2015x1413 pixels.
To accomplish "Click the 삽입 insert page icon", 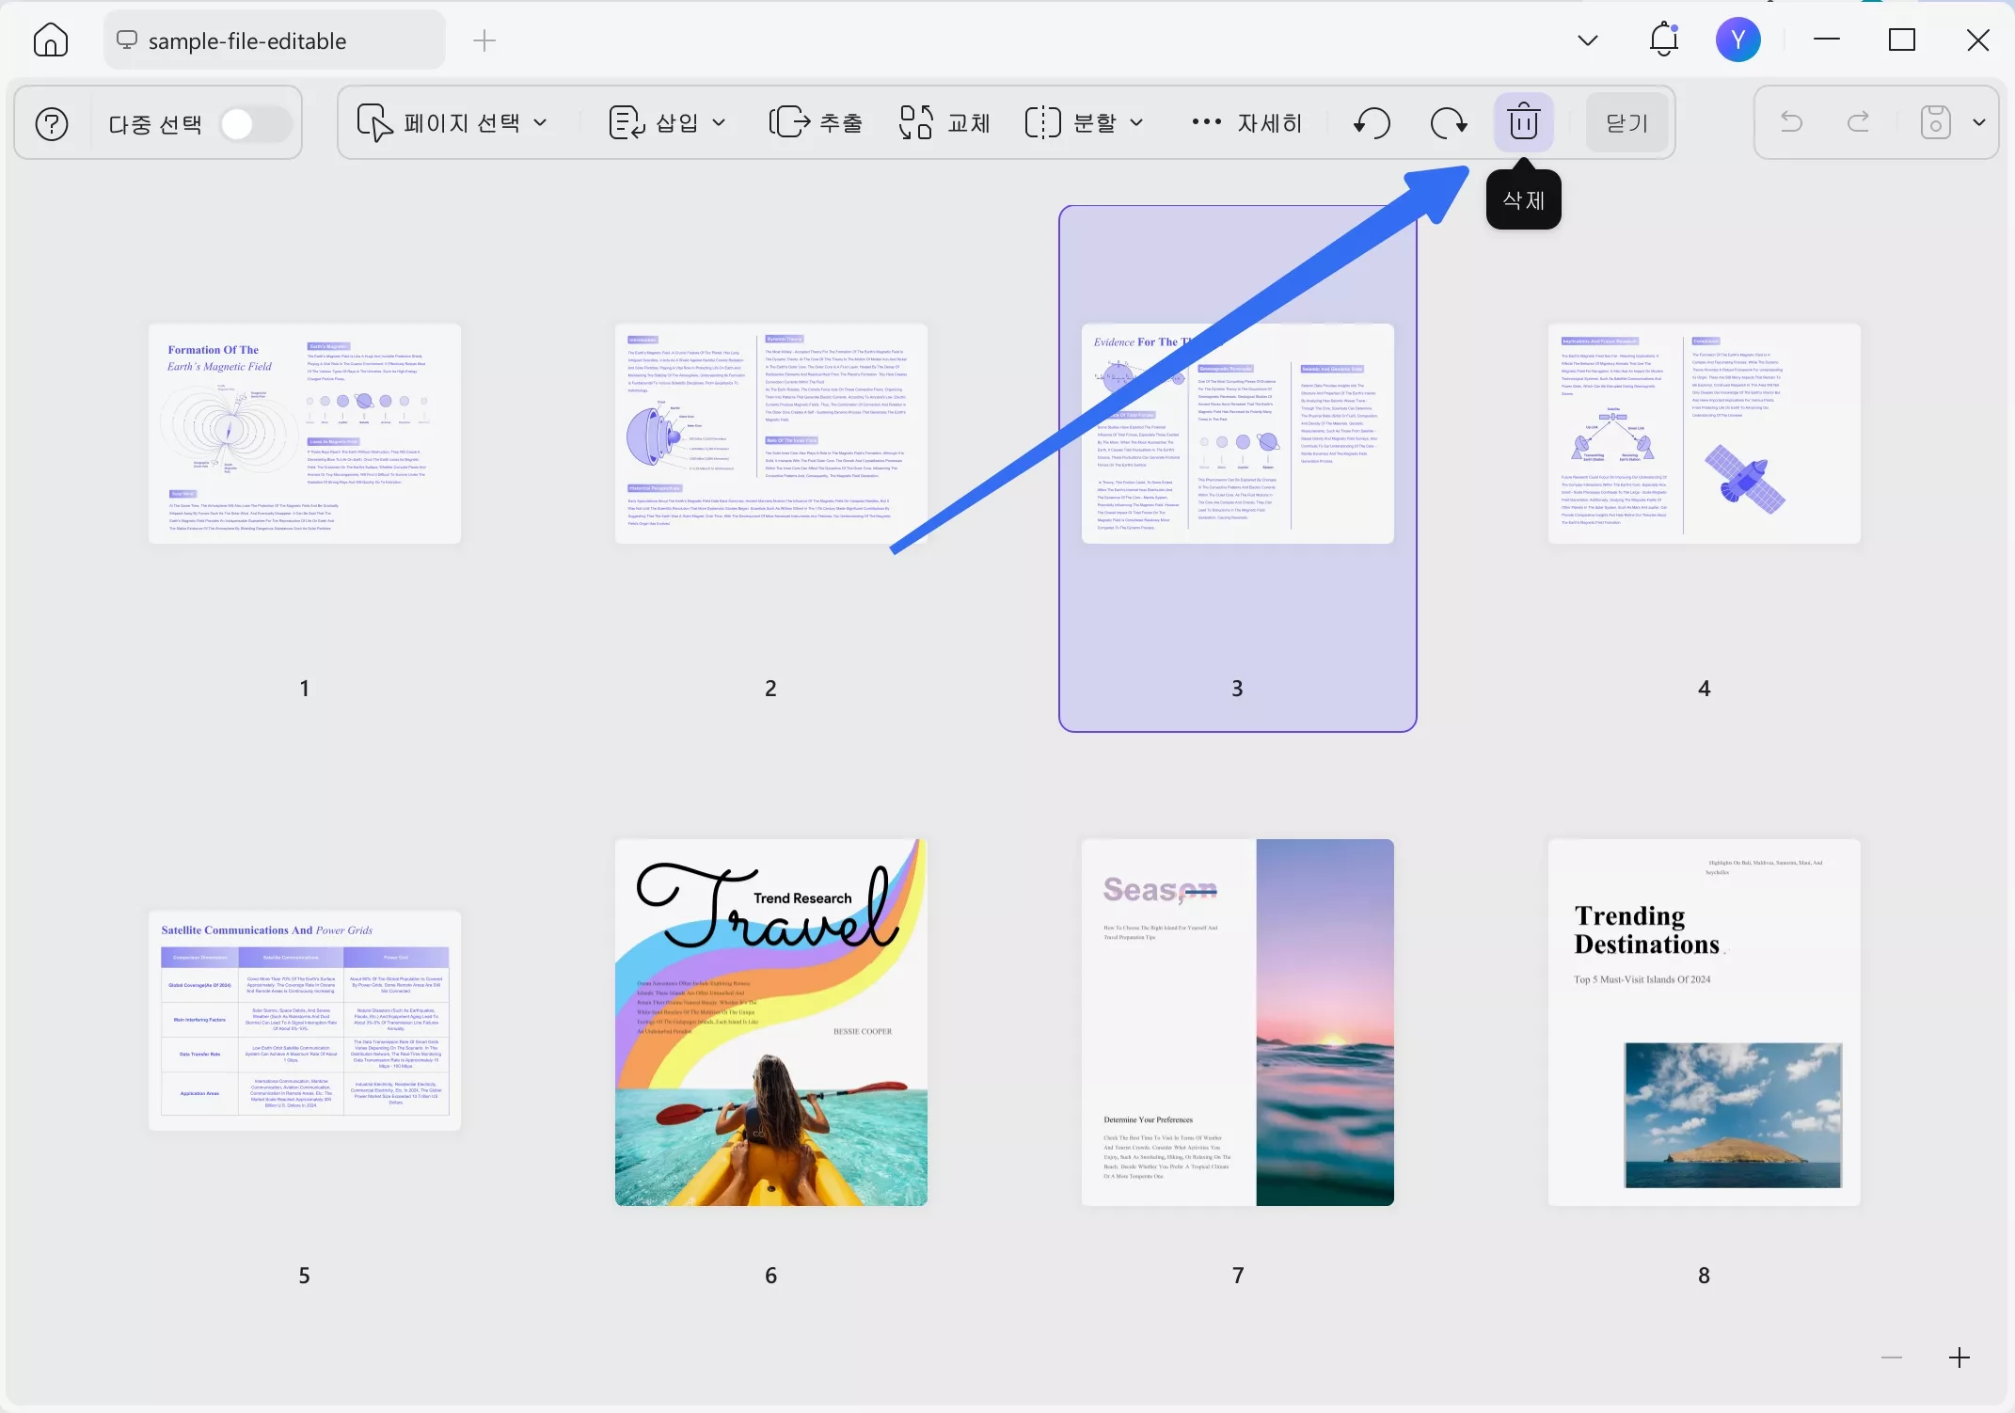I will (627, 122).
